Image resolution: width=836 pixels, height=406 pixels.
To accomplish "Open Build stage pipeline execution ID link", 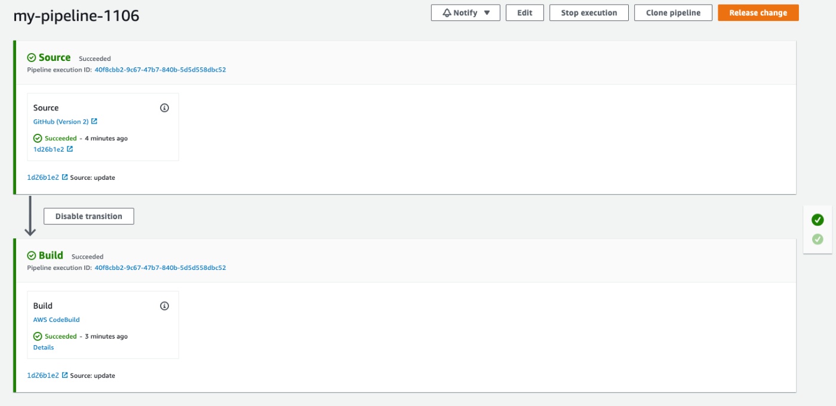I will point(160,268).
